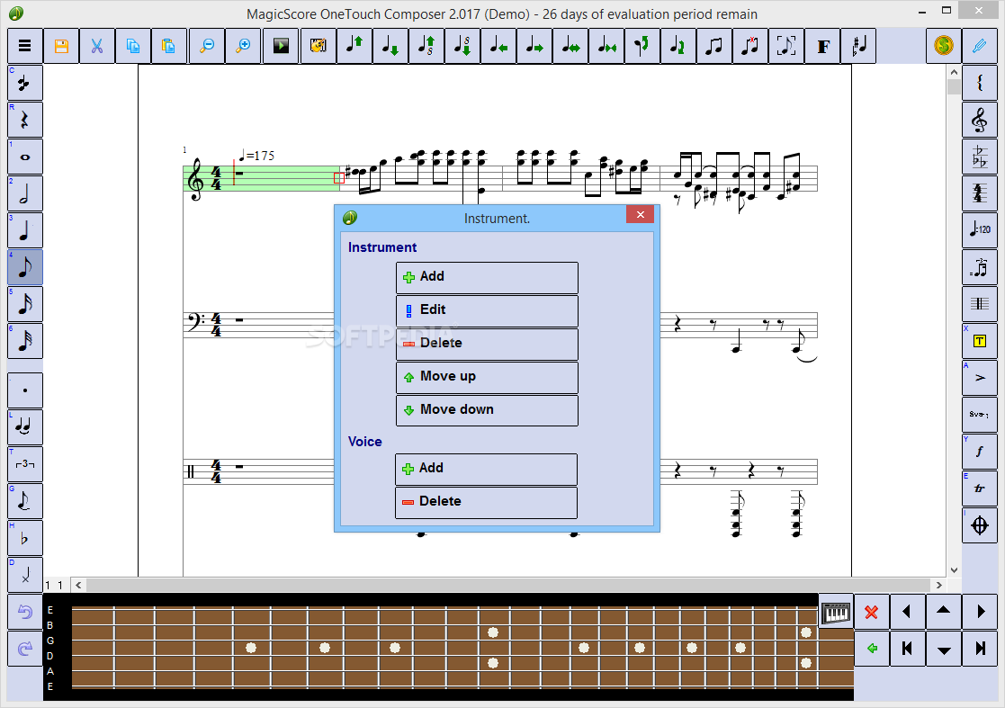1005x708 pixels.
Task: Click the Copy icon in toolbar
Action: [x=132, y=46]
